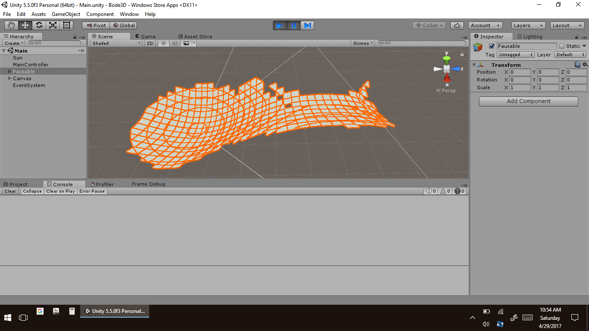Toggle 2D scene view mode
The image size is (589, 331).
point(150,43)
